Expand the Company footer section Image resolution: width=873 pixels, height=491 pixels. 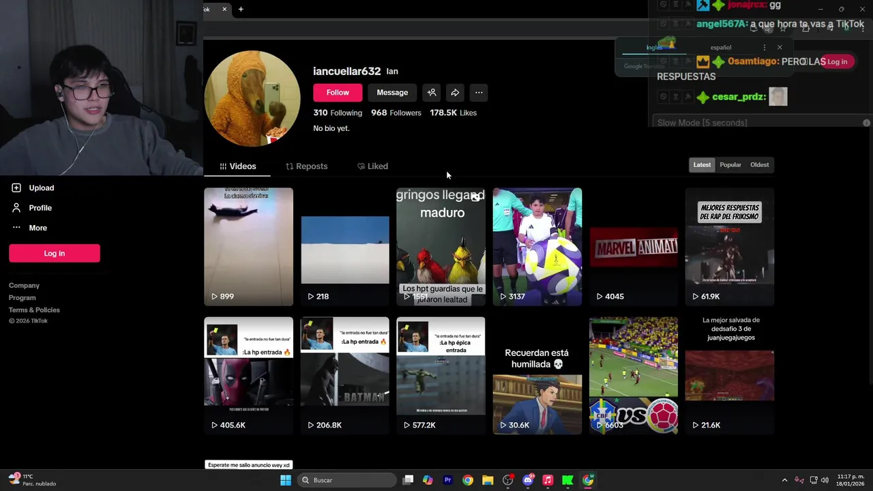[24, 286]
